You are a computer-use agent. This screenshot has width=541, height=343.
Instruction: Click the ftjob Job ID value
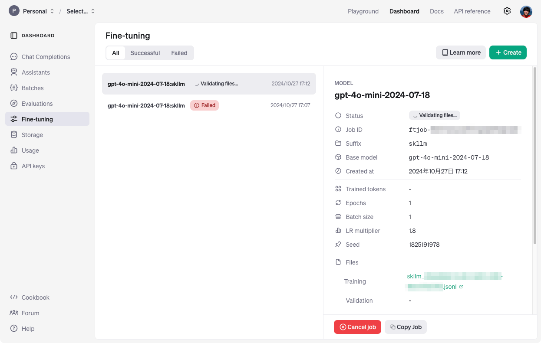pos(465,130)
